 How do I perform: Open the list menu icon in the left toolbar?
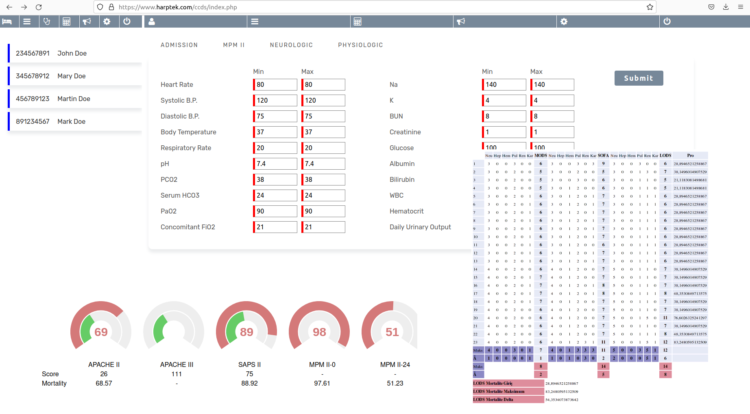coord(27,22)
